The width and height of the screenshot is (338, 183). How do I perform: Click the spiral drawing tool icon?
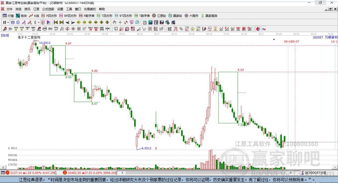coord(33,29)
